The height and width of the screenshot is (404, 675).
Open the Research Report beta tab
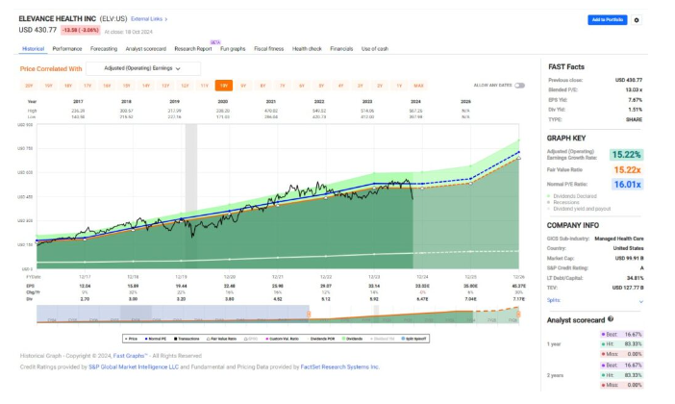point(193,49)
